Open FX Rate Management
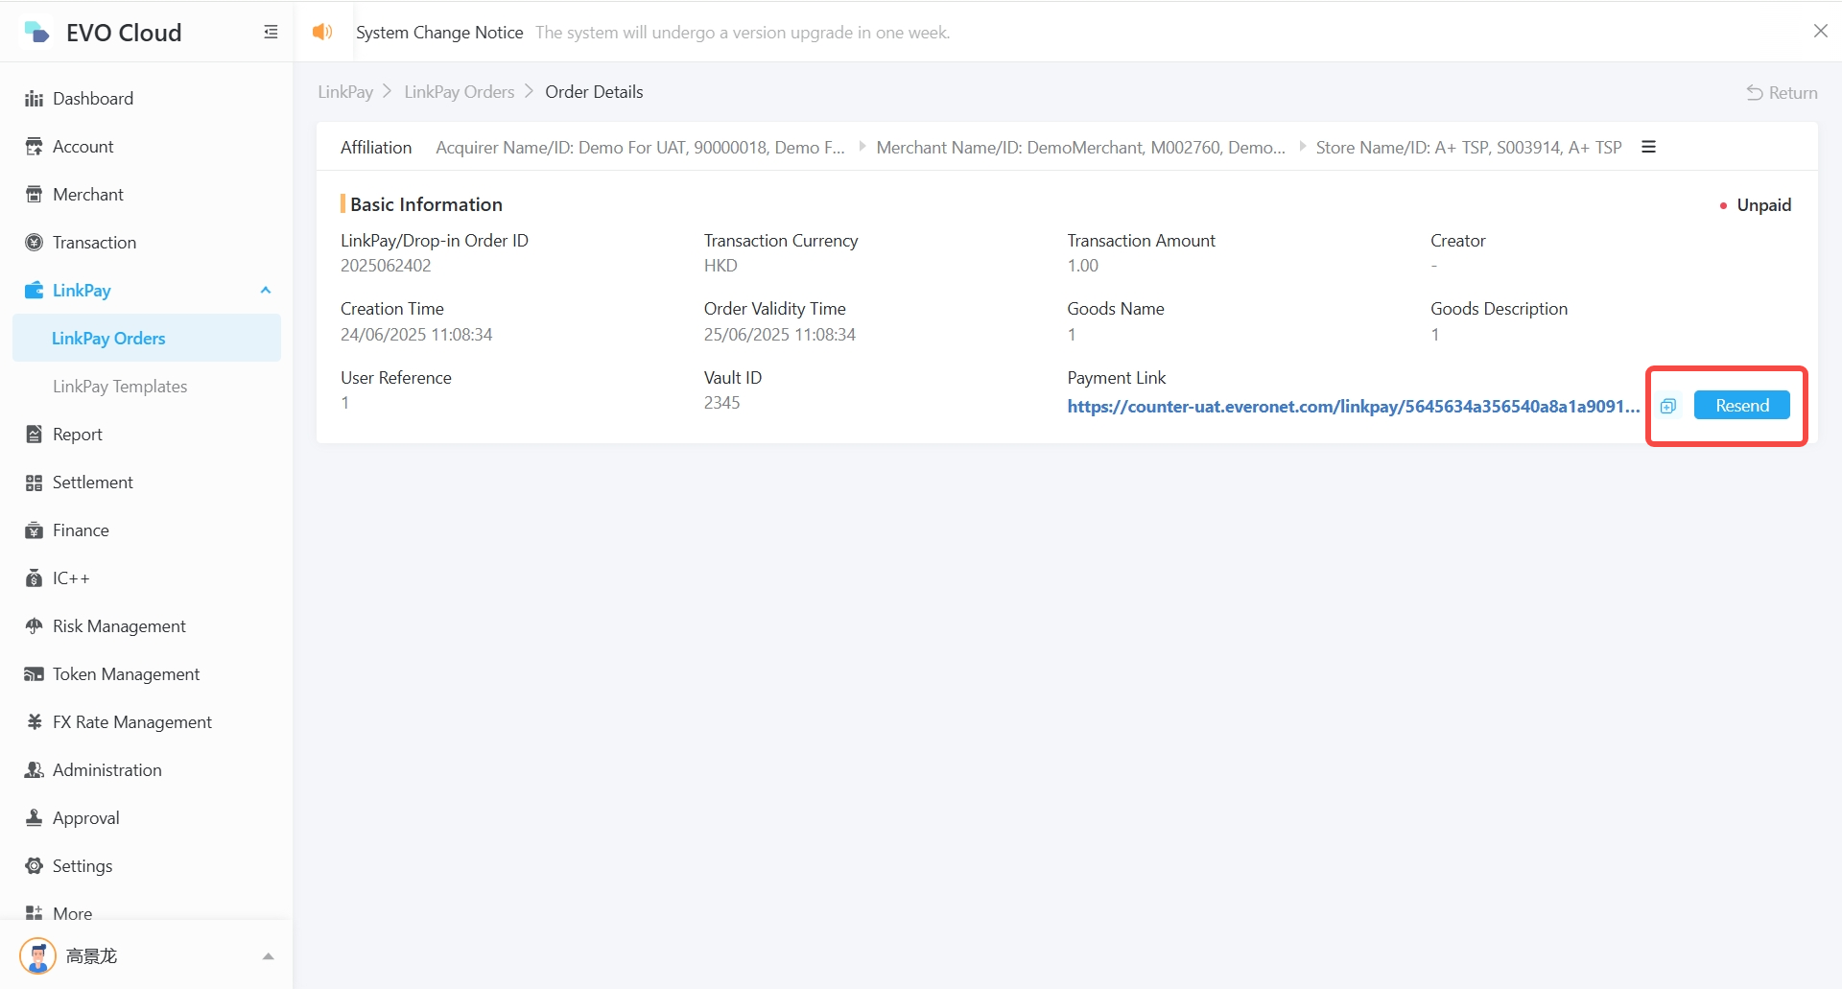Viewport: 1842px width, 989px height. coord(131,722)
